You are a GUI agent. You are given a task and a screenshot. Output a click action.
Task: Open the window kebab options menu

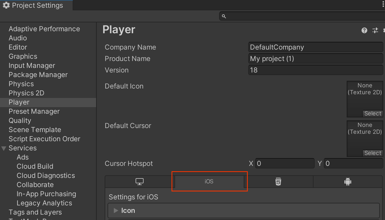coord(383,4)
